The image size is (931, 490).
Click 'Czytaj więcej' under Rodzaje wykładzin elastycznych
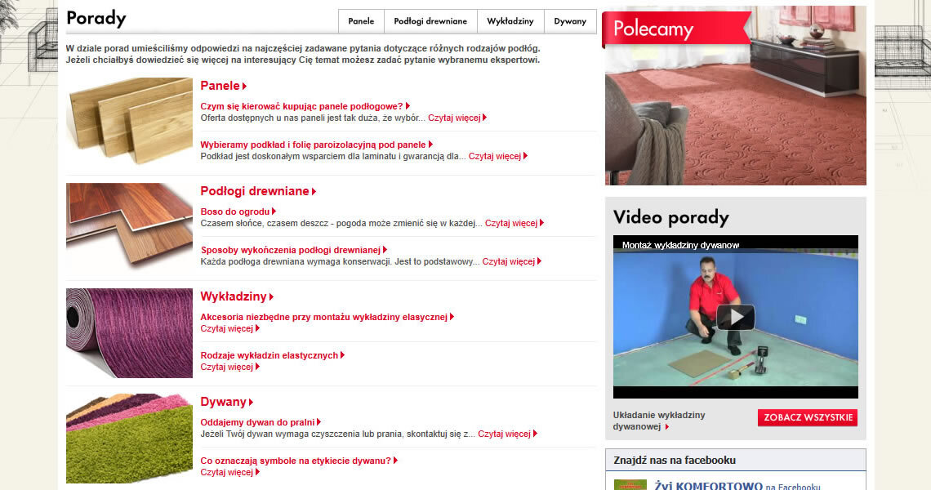(227, 367)
